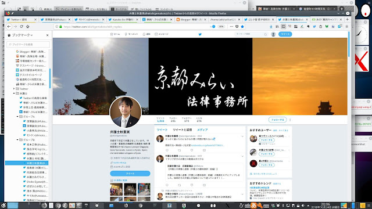Save page to Pocket icon
Image resolution: width=372 pixels, height=209 pixels.
pyautogui.click(x=237, y=27)
